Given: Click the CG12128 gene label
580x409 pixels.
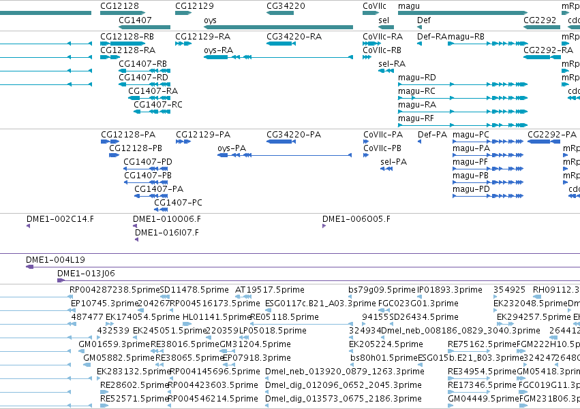Looking at the screenshot, I should click(119, 6).
